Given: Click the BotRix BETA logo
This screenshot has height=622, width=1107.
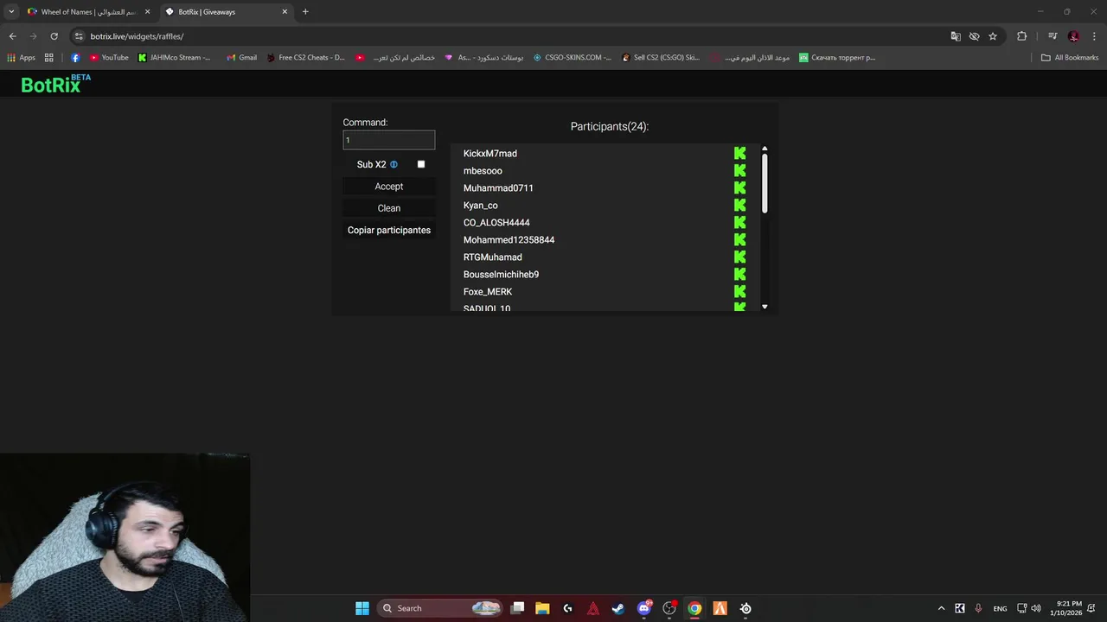Looking at the screenshot, I should pos(55,84).
